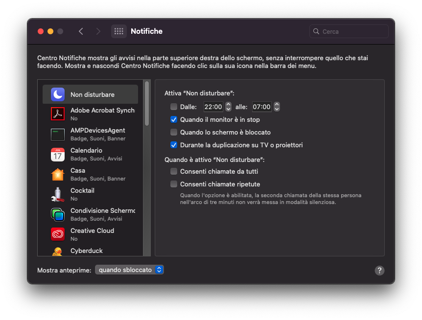Select the Casa home icon
Screen dimensions: 422x320
58,174
